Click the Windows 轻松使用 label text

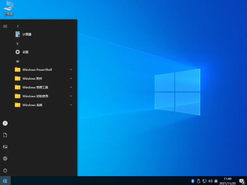pyautogui.click(x=35, y=96)
